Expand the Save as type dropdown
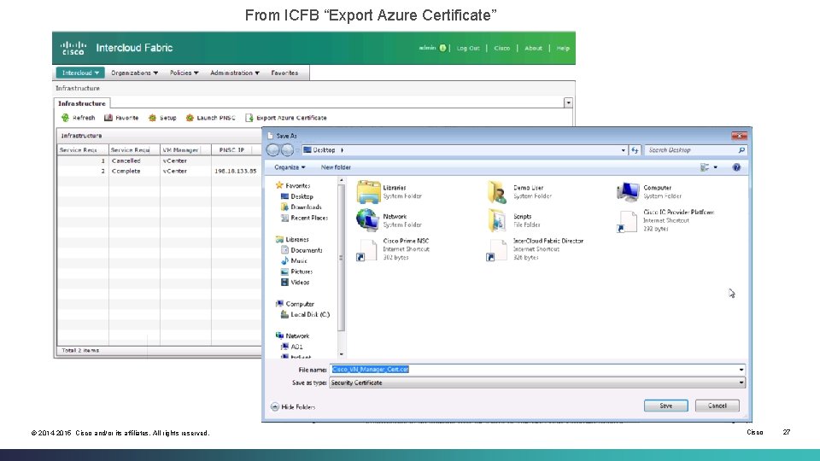820x461 pixels. tap(741, 382)
